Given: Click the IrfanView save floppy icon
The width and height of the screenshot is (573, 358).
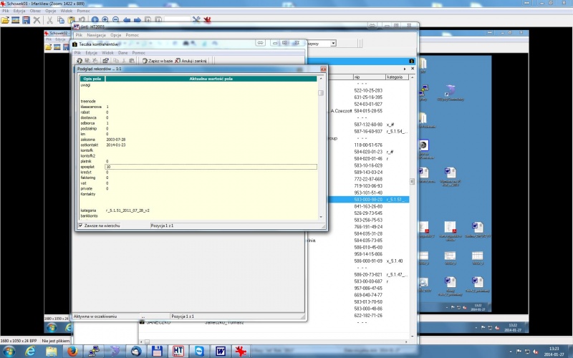Looking at the screenshot, I should click(x=26, y=20).
